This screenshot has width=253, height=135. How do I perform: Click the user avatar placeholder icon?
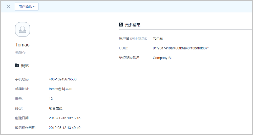pos(23,29)
